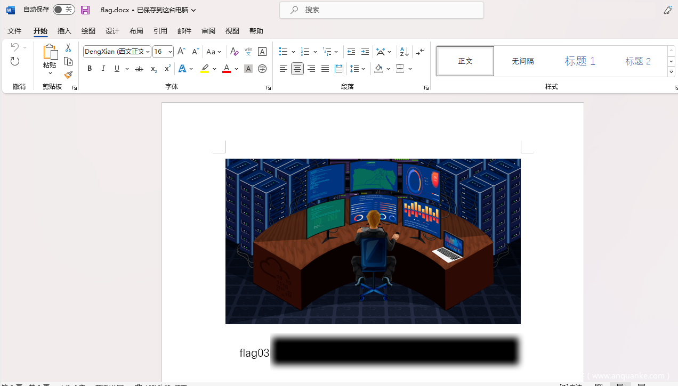Viewport: 678px width, 386px height.
Task: Click the phonetic guide wén icon
Action: click(x=248, y=52)
